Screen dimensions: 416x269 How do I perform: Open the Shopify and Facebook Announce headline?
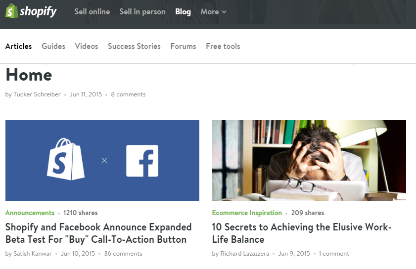tap(98, 233)
